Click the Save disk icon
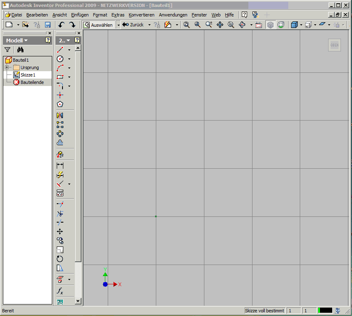This screenshot has width=352, height=316. click(x=48, y=25)
